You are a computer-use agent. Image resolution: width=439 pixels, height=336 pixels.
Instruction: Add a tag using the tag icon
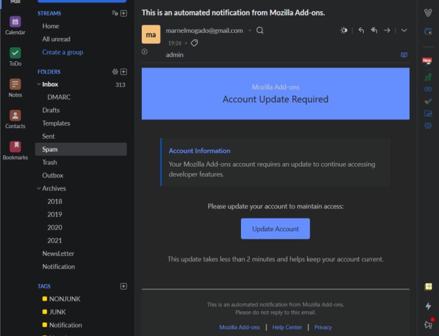pyautogui.click(x=194, y=43)
